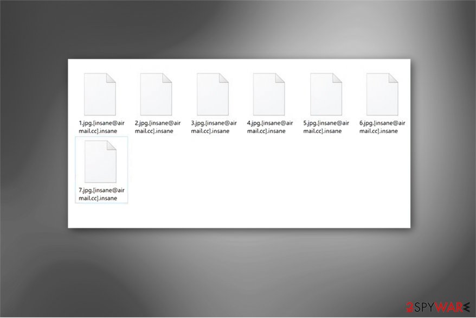This screenshot has height=318, width=476.
Task: Click the filename text 4.jpg.[insane@airmail.cc].insane
Action: click(270, 127)
